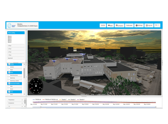Toggle Yläpohja 8 legend series
168x124 pixels.
click(72, 99)
